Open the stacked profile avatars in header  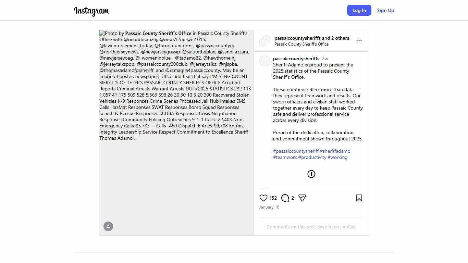[264, 41]
